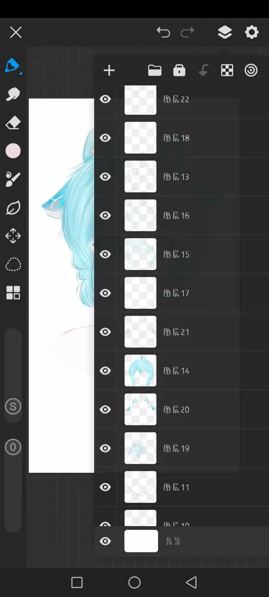The image size is (269, 597).
Task: Tap the Android back button
Action: click(x=191, y=582)
